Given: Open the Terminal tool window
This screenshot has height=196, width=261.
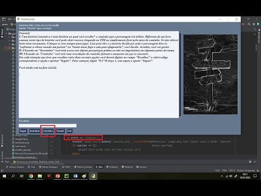Looking at the screenshot, I should [127, 167].
